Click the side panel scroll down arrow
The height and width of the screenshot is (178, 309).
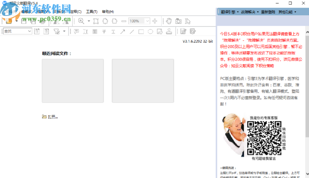pos(307,173)
